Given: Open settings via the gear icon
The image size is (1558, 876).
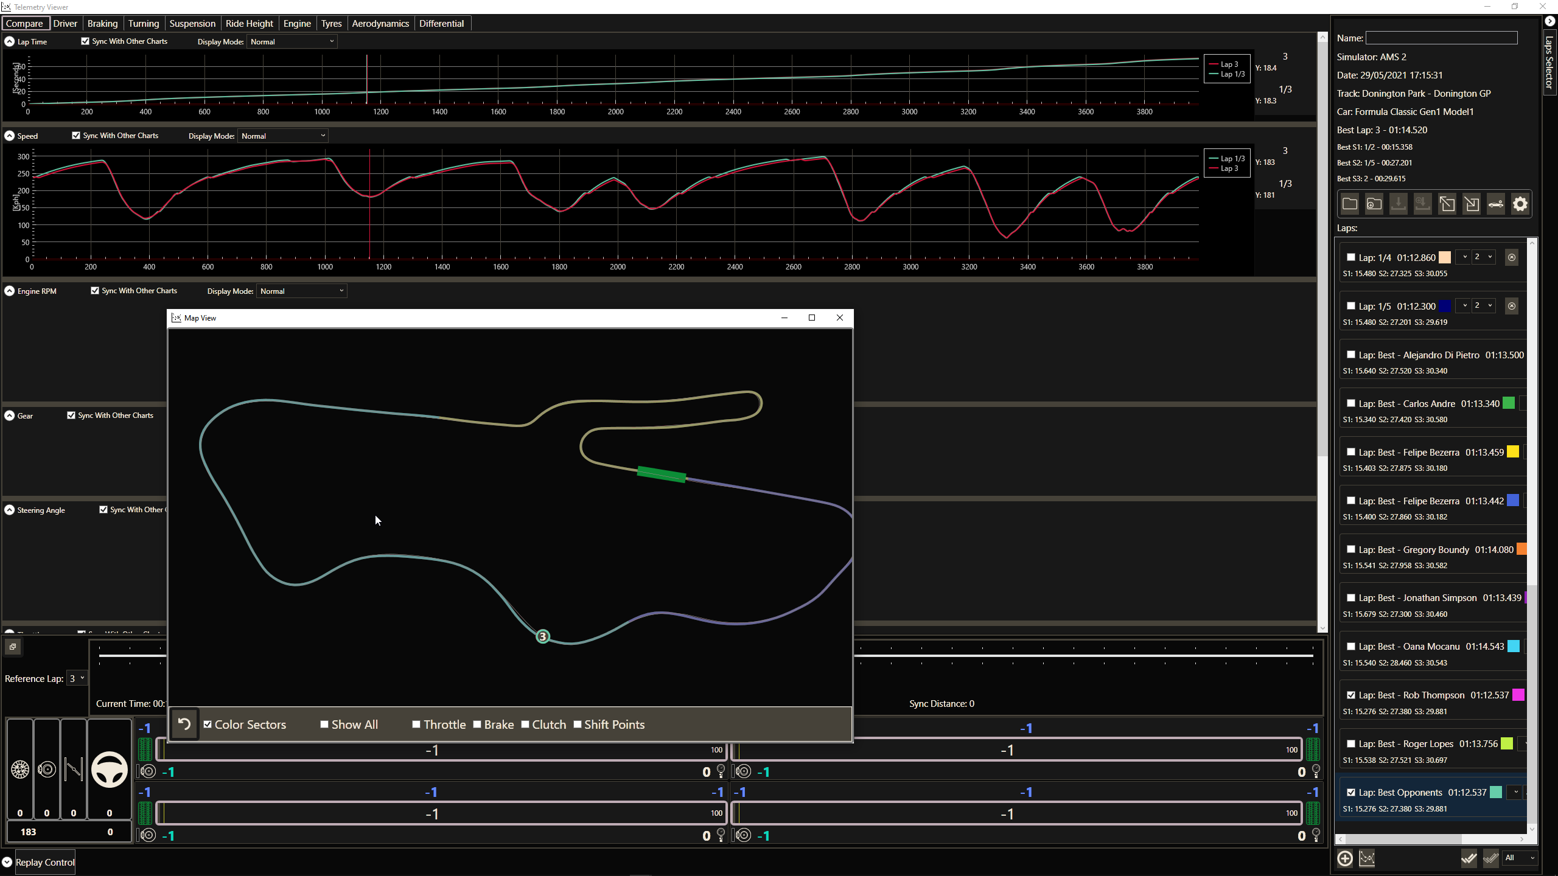Looking at the screenshot, I should coord(1520,204).
